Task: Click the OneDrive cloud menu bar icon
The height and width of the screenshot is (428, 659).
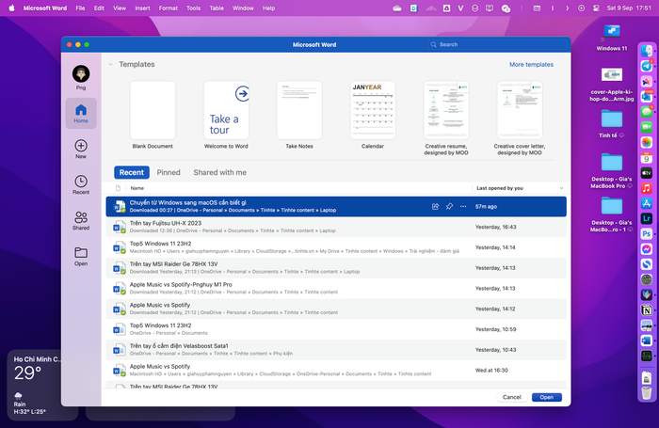Action: point(396,8)
